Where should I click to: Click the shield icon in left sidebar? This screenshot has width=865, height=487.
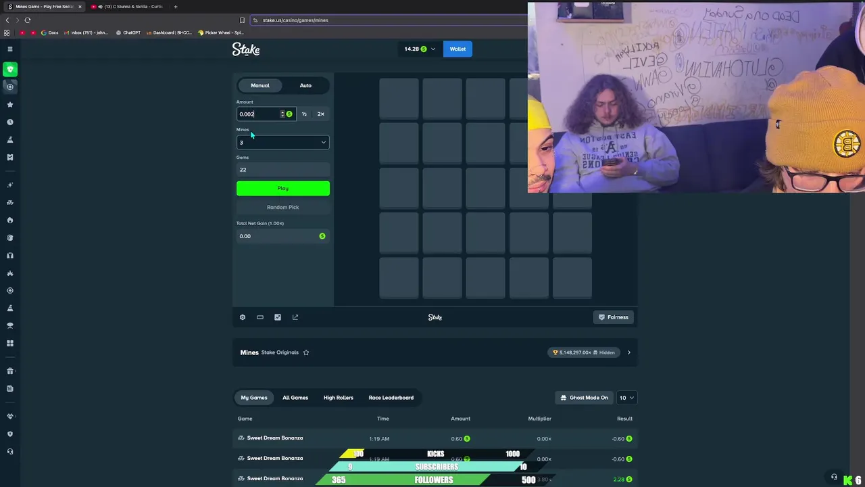tap(9, 434)
